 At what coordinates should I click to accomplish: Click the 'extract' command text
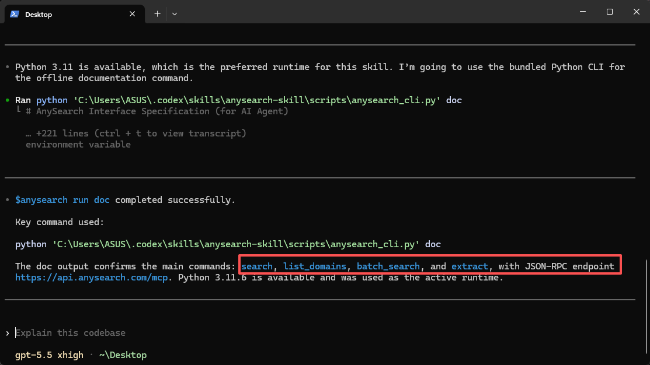[470, 266]
